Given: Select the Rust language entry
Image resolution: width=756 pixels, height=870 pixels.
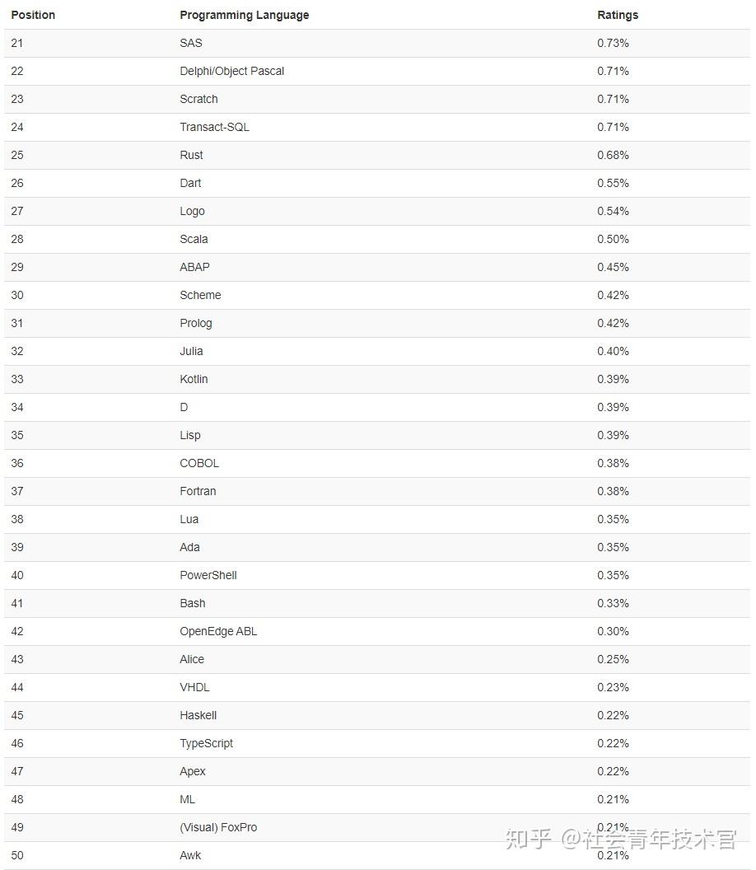Looking at the screenshot, I should [x=191, y=155].
